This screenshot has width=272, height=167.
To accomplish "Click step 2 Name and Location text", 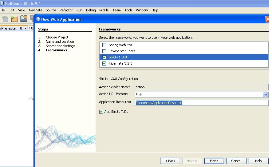I will pyautogui.click(x=60, y=42).
